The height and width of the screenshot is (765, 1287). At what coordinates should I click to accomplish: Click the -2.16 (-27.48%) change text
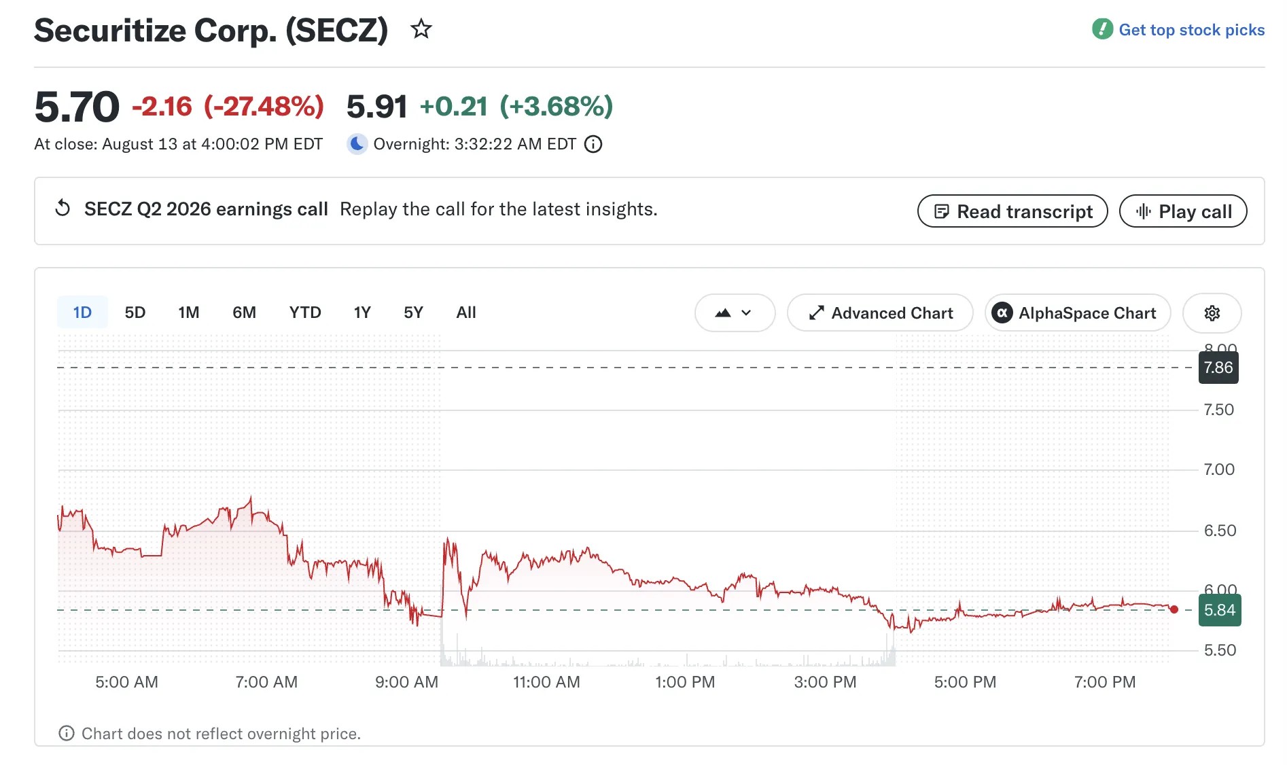(x=228, y=107)
